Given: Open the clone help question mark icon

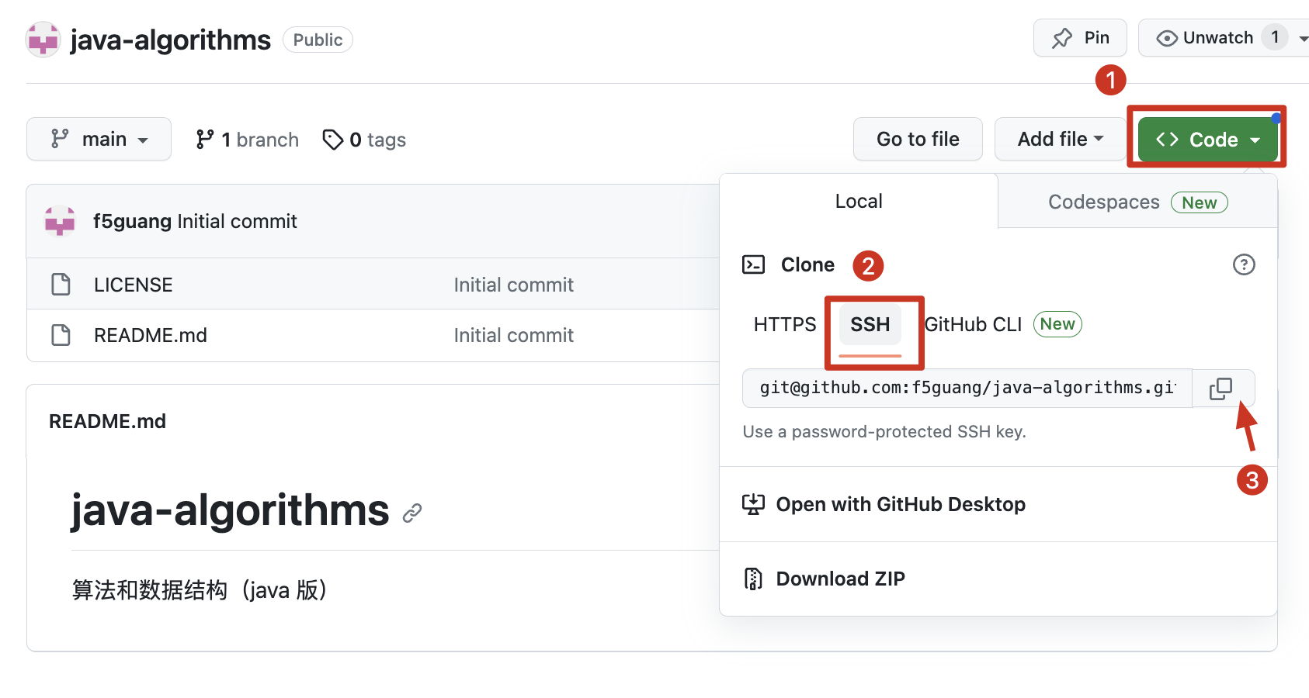Looking at the screenshot, I should point(1244,264).
